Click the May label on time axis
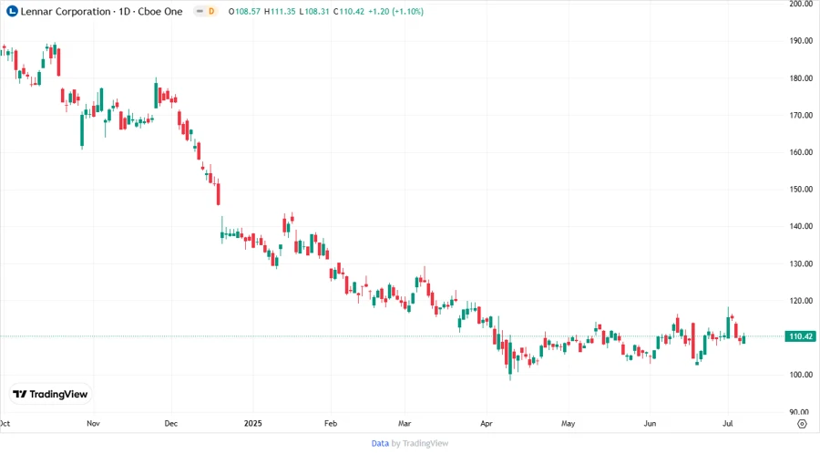This screenshot has height=454, width=820. tap(568, 423)
